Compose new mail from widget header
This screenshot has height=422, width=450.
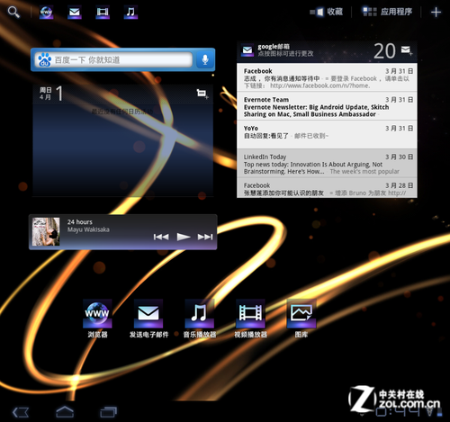pos(407,50)
